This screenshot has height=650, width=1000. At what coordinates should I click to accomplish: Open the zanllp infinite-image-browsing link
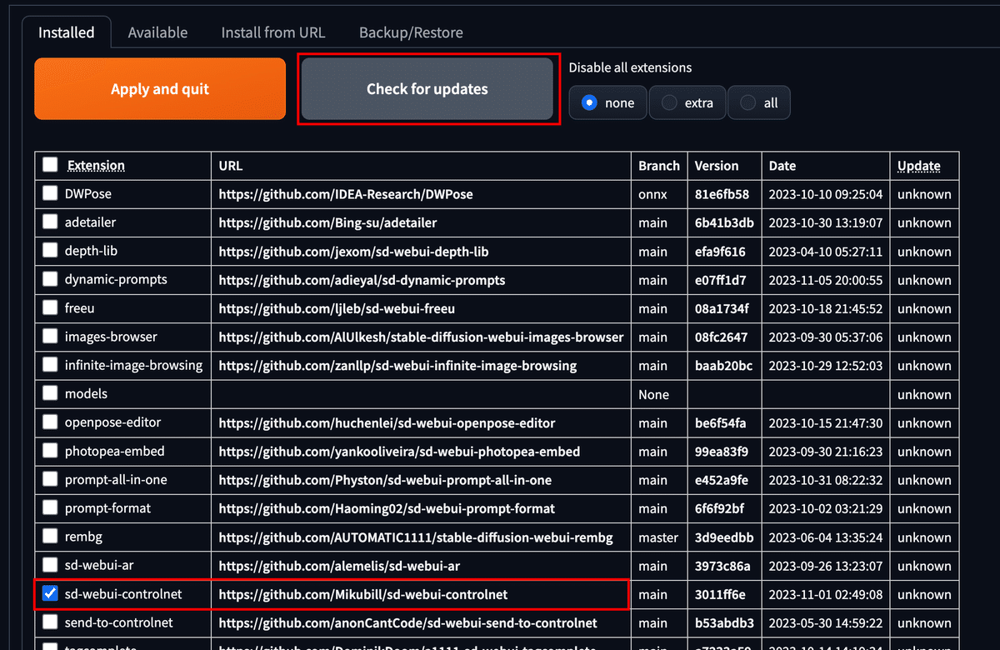tap(397, 366)
